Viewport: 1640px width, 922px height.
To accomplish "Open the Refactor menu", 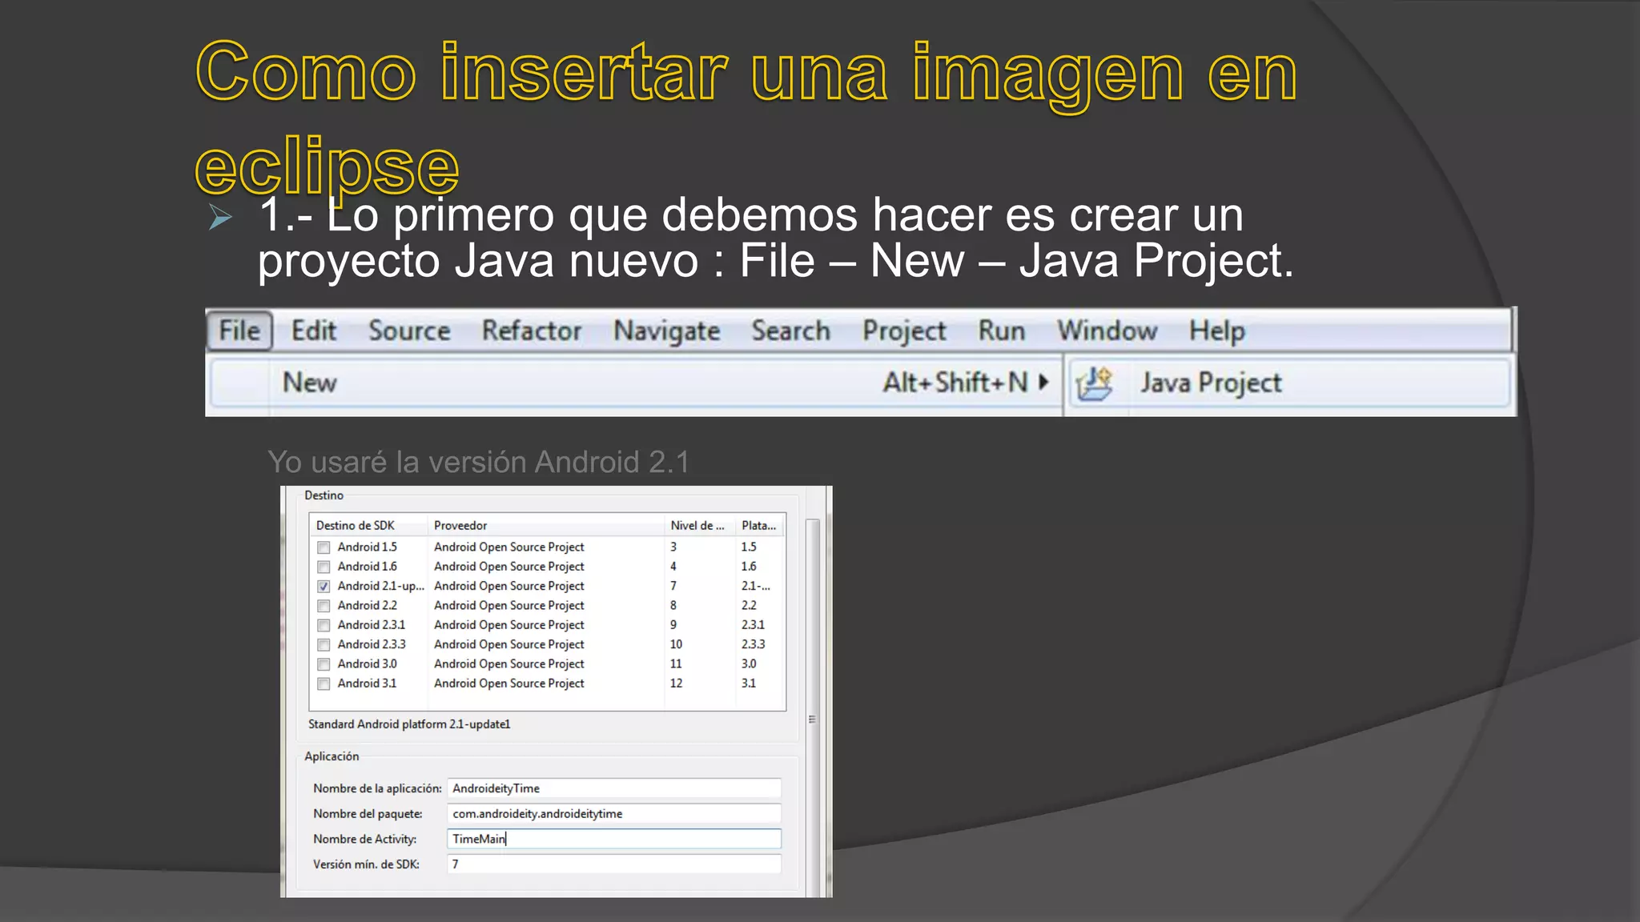I will click(x=532, y=331).
